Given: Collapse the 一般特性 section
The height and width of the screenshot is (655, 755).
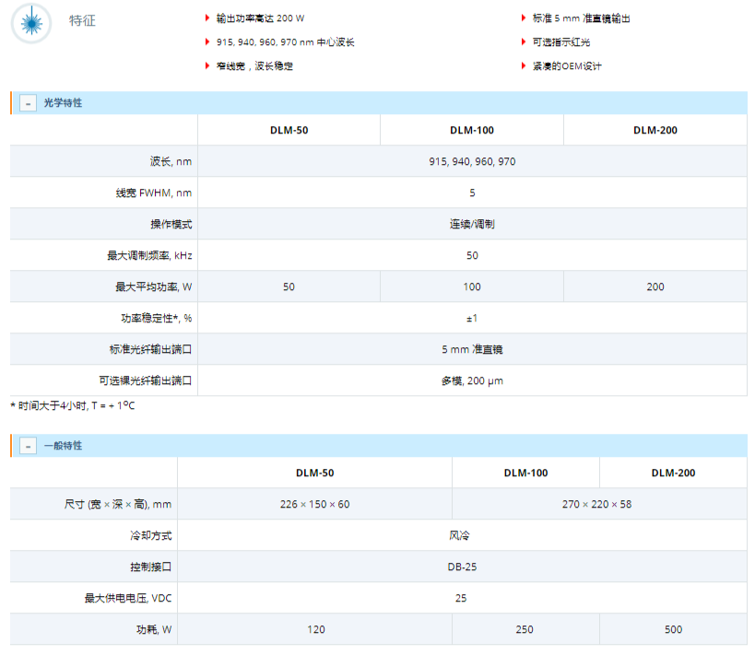Looking at the screenshot, I should click(x=28, y=446).
